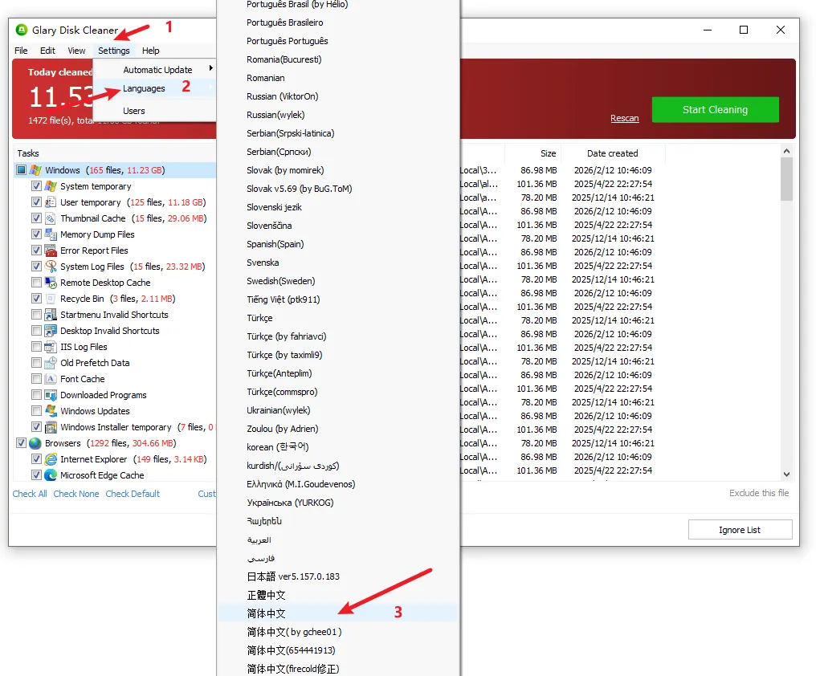Uncheck Thumbnail Cache checkbox

36,218
